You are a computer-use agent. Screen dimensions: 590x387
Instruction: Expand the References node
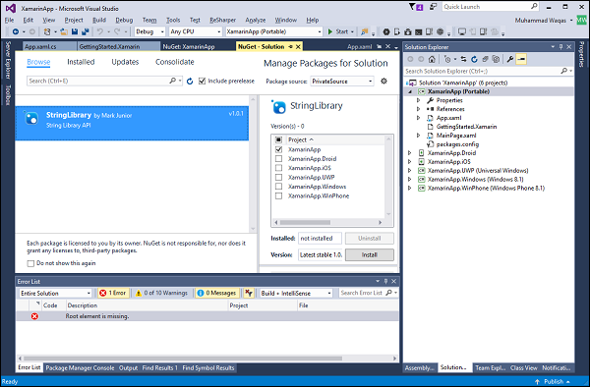tap(419, 109)
